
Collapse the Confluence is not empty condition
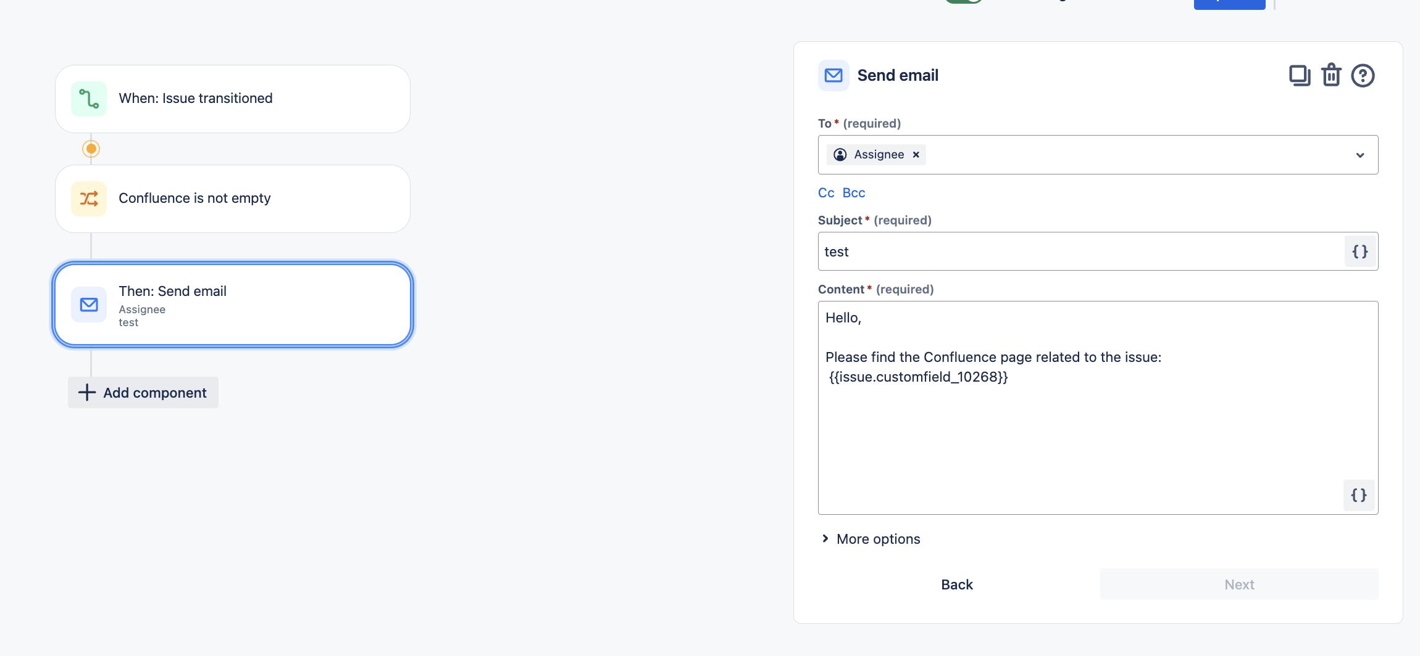point(232,199)
